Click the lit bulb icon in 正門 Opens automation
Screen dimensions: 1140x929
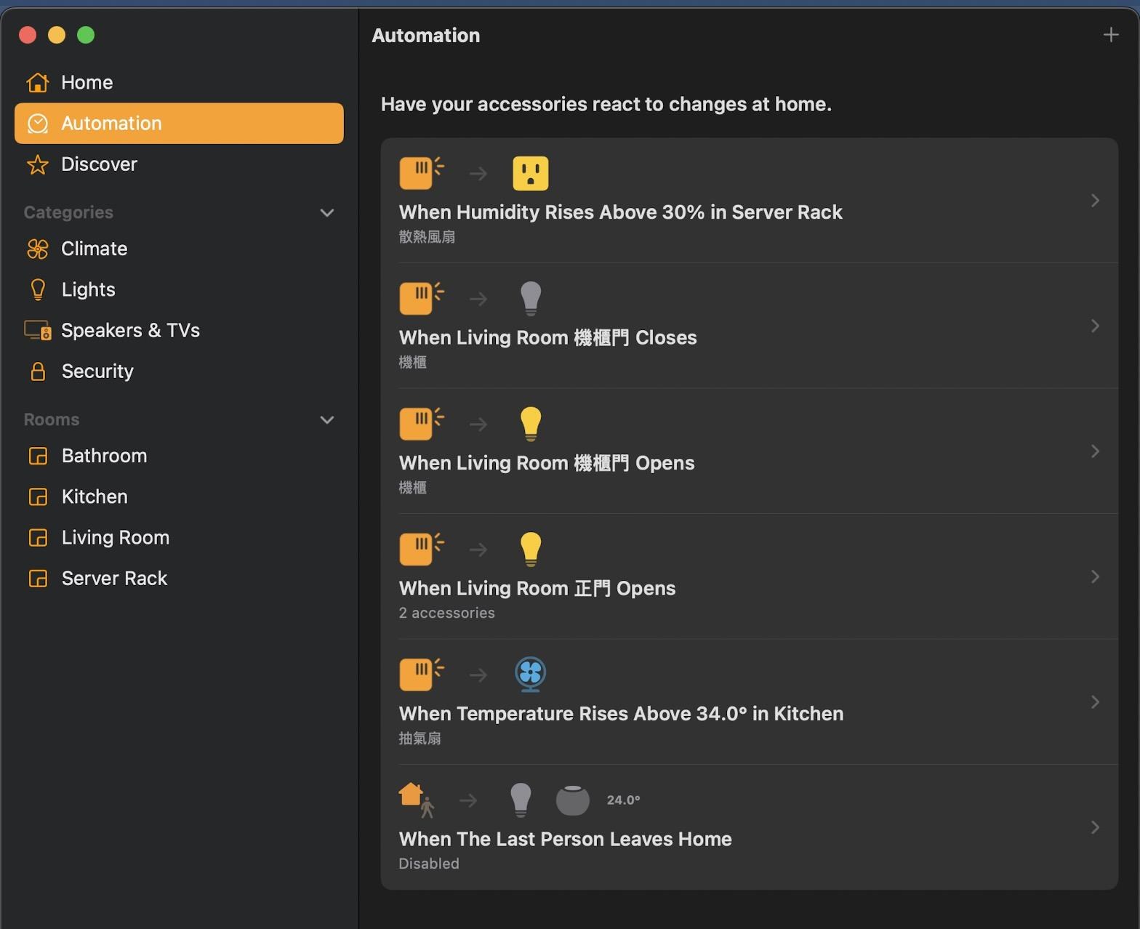point(530,549)
